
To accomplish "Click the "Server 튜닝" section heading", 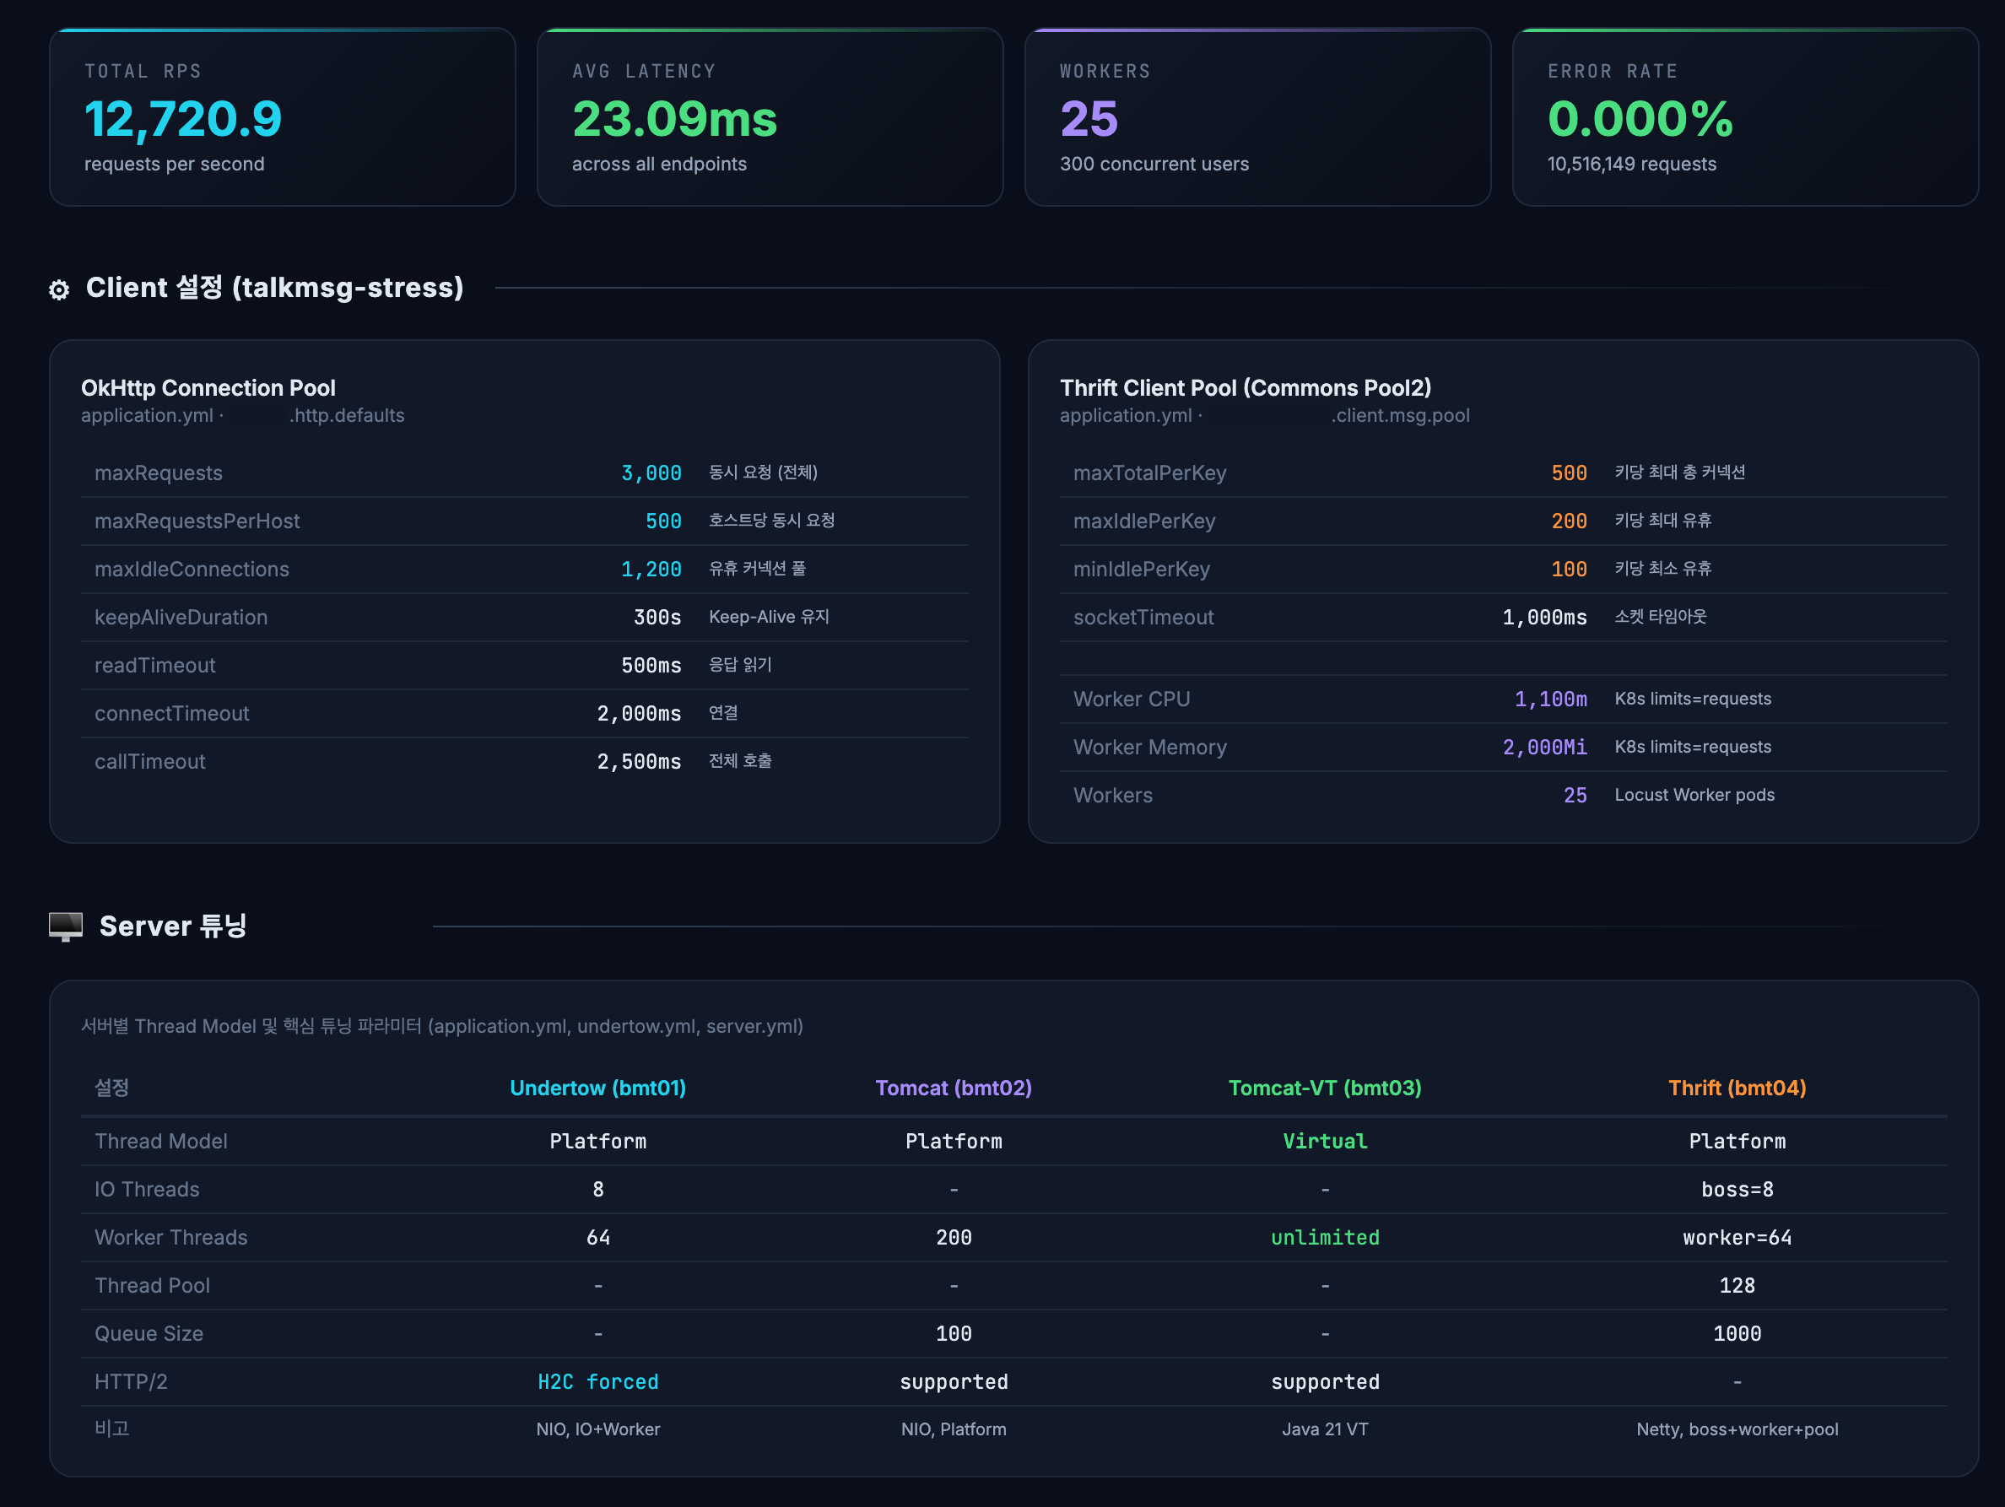I will tap(173, 926).
